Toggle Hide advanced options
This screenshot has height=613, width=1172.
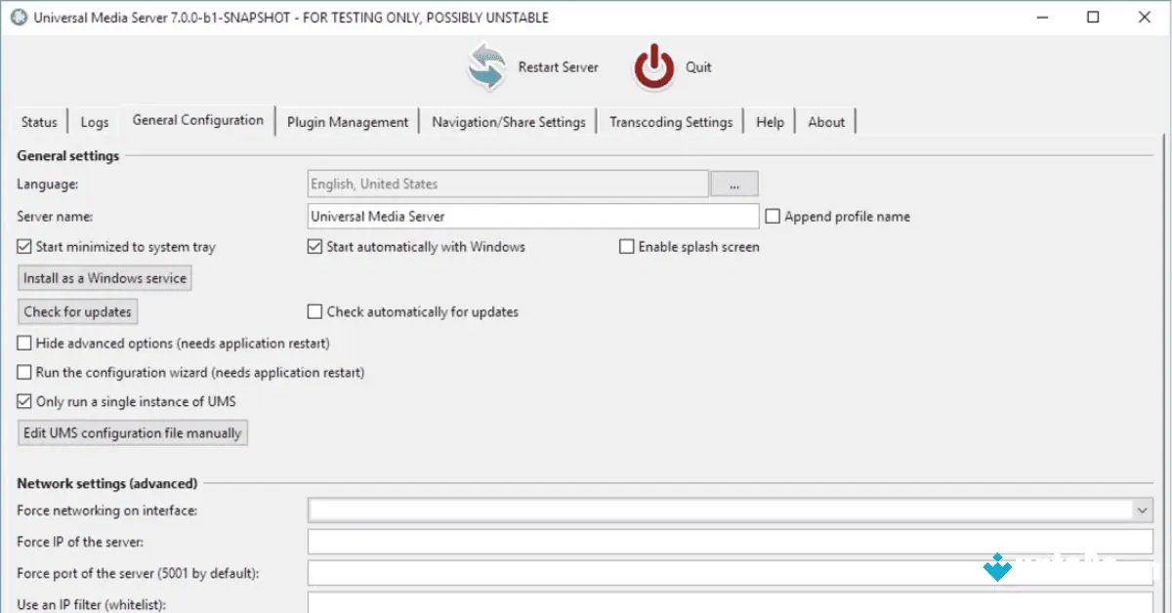tap(23, 343)
